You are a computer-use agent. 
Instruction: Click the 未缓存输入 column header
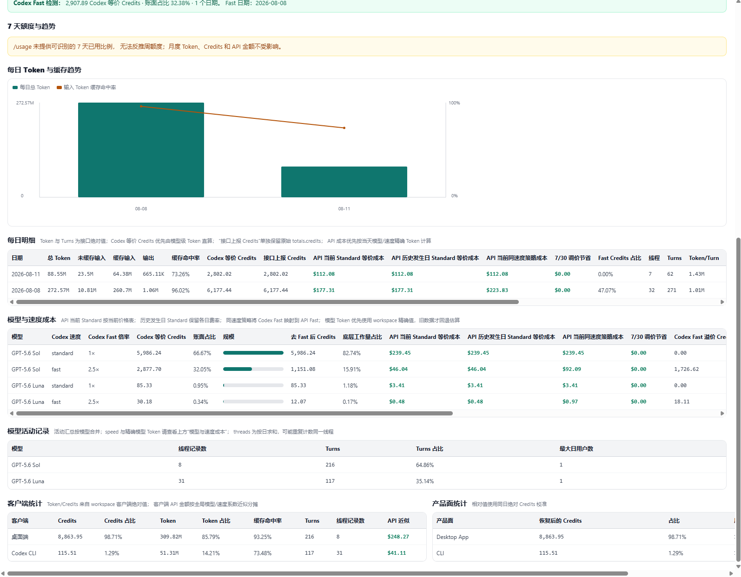(92, 258)
